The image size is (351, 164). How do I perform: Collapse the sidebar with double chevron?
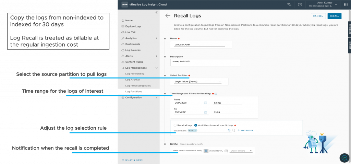pyautogui.click(x=157, y=12)
